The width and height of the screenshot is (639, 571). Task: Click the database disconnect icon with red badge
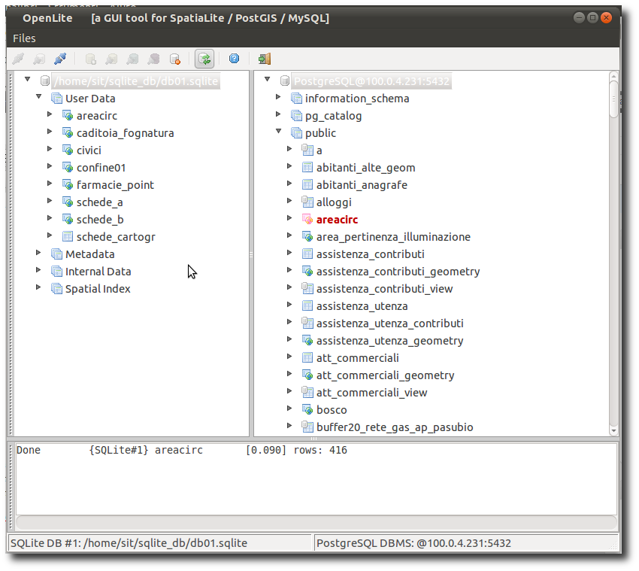click(x=175, y=59)
